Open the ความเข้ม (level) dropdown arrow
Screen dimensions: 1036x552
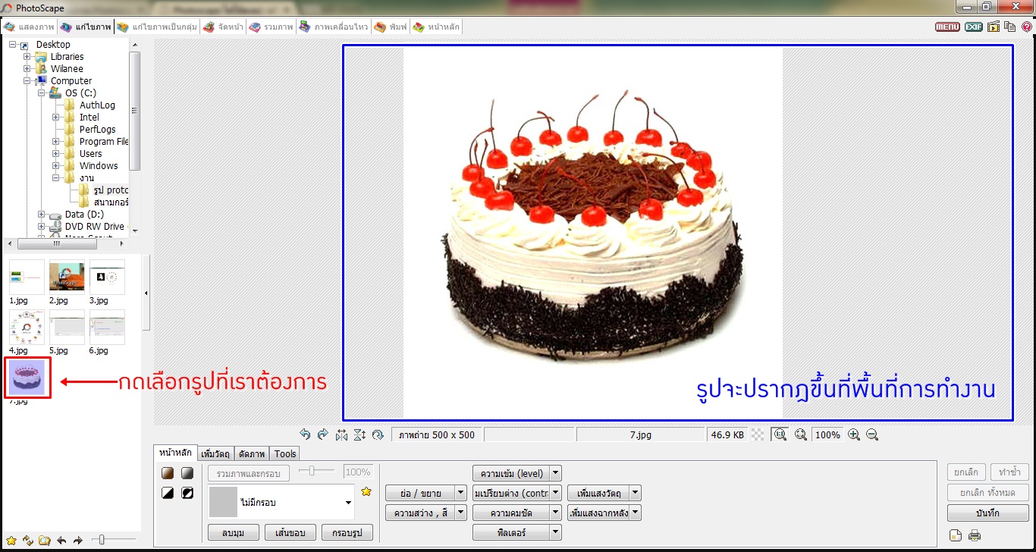click(x=556, y=473)
